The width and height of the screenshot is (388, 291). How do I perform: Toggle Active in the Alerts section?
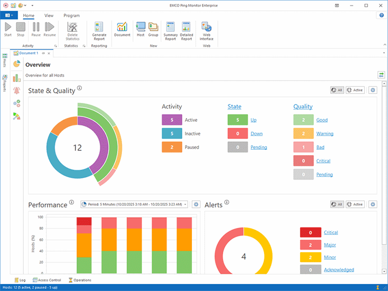click(x=355, y=204)
